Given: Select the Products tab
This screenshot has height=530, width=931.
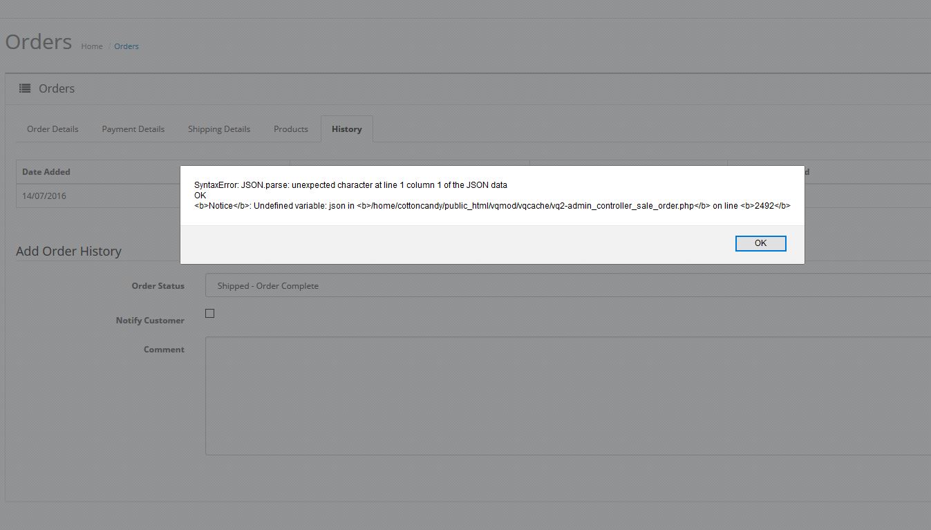Looking at the screenshot, I should (x=291, y=129).
